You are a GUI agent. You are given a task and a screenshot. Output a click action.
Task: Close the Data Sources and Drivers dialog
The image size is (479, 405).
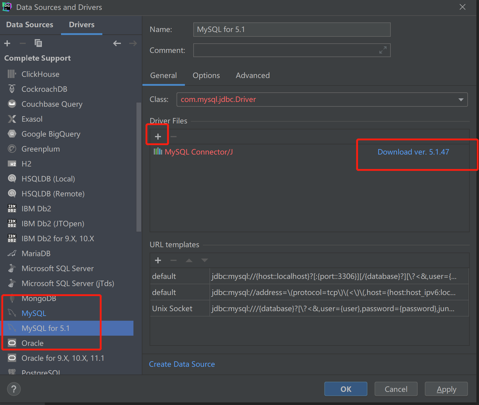(x=463, y=7)
